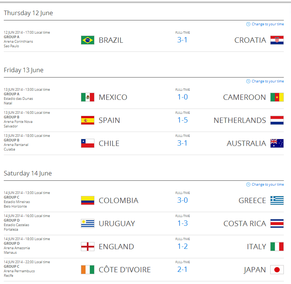Click the Brazil flag icon
Viewport: 291px width, 284px height.
88,40
